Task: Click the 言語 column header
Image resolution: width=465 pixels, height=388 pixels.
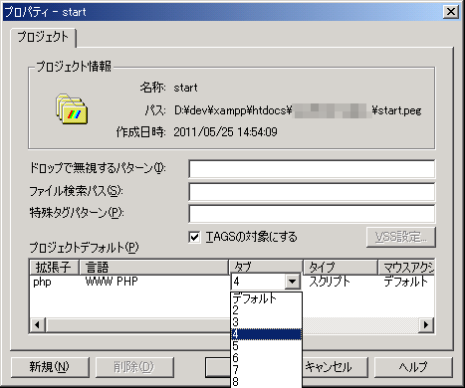Action: pyautogui.click(x=154, y=267)
